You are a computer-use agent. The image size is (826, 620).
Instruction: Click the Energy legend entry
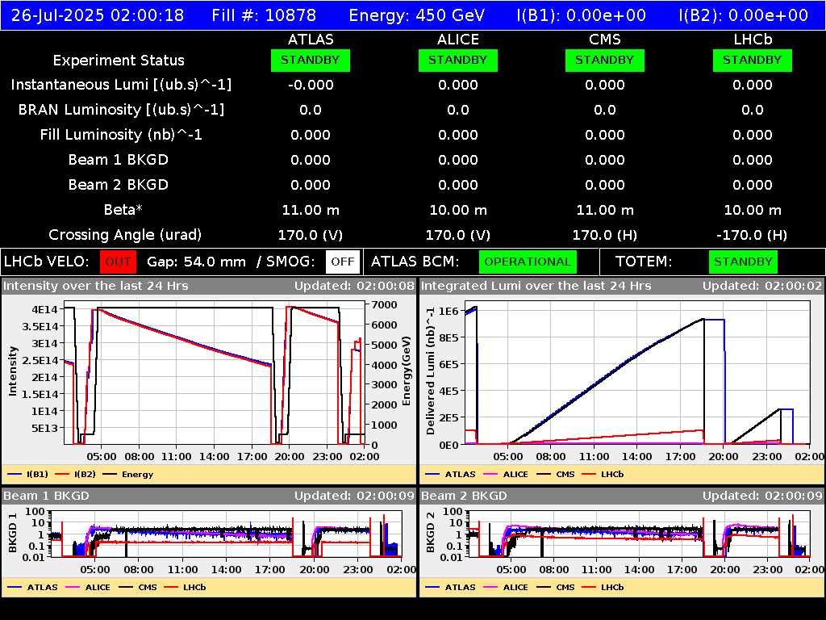[128, 475]
